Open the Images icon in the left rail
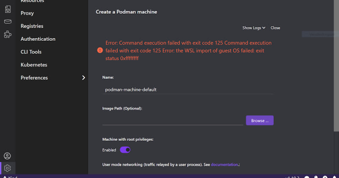Image resolution: width=339 pixels, height=178 pixels. 8,8
